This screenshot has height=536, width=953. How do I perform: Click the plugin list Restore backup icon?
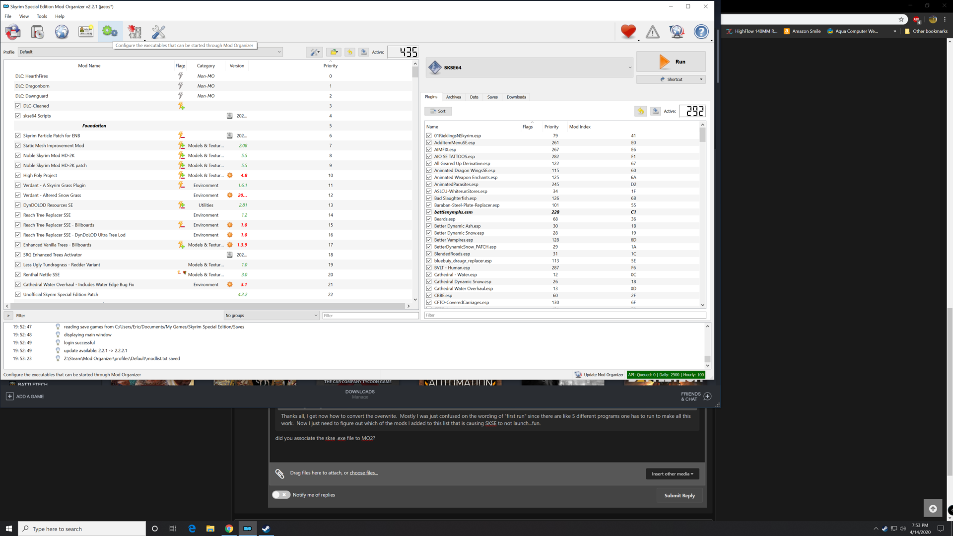coord(641,111)
